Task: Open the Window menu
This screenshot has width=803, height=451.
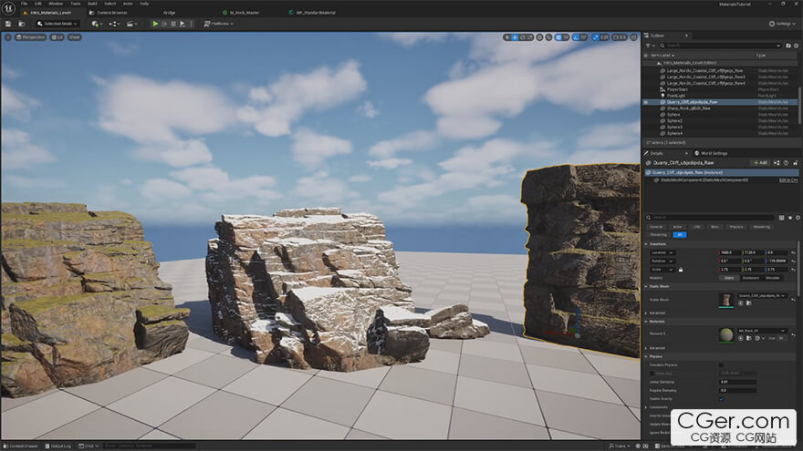Action: [x=56, y=4]
